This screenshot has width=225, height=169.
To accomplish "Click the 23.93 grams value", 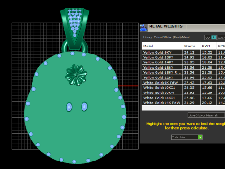I will pos(189,92).
